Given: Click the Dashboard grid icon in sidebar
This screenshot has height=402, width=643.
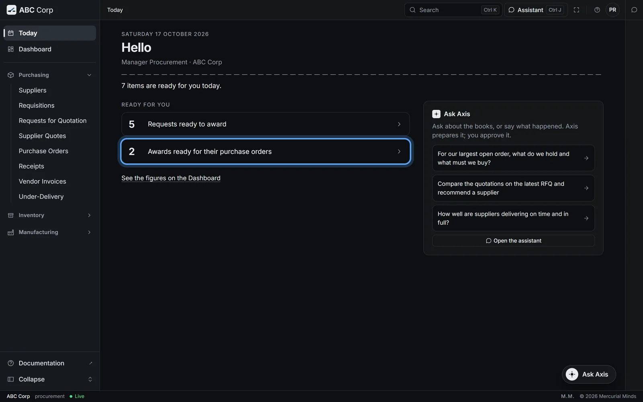Looking at the screenshot, I should click(11, 49).
